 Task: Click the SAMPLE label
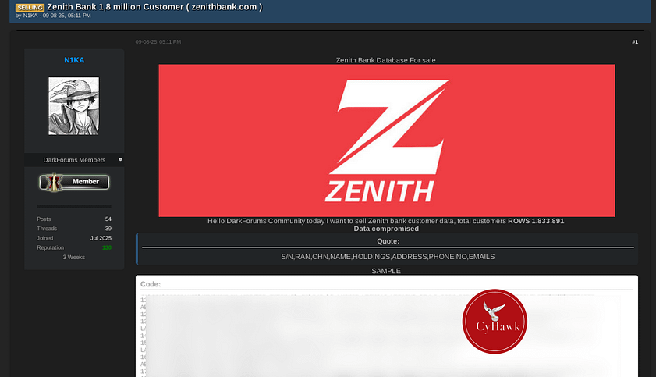pyautogui.click(x=386, y=271)
